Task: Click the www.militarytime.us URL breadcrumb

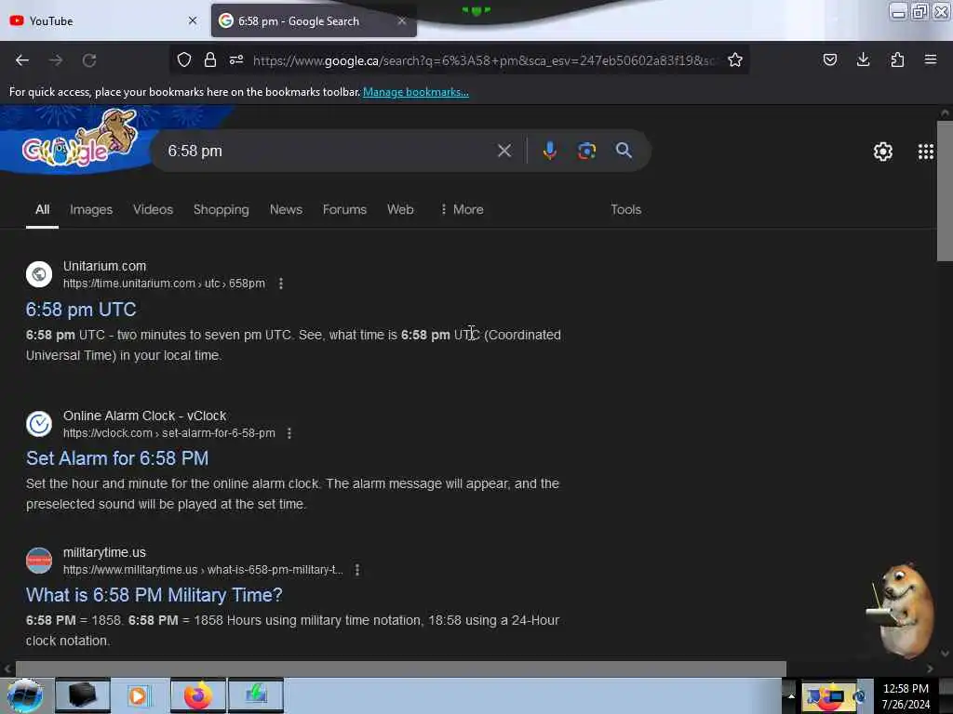Action: pos(203,570)
